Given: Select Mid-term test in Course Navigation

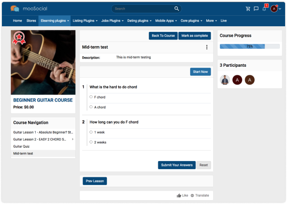Looking at the screenshot, I should 43,153.
